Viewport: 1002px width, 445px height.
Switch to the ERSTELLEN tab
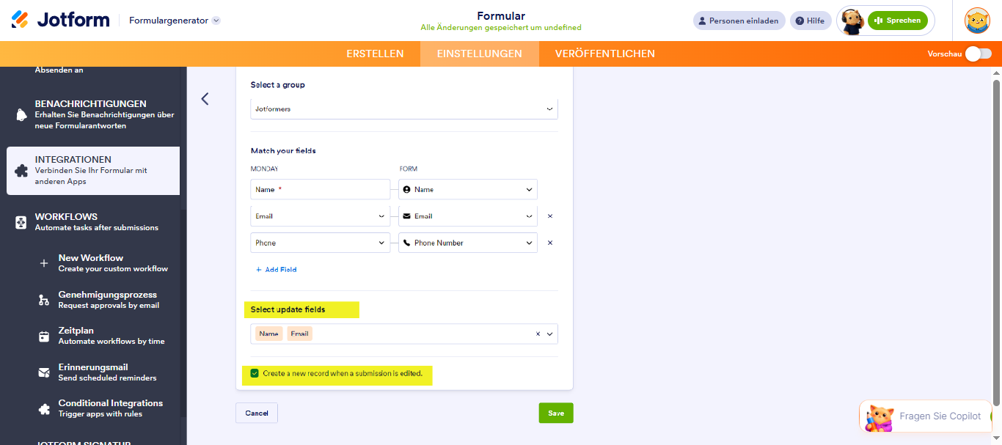[x=375, y=54]
